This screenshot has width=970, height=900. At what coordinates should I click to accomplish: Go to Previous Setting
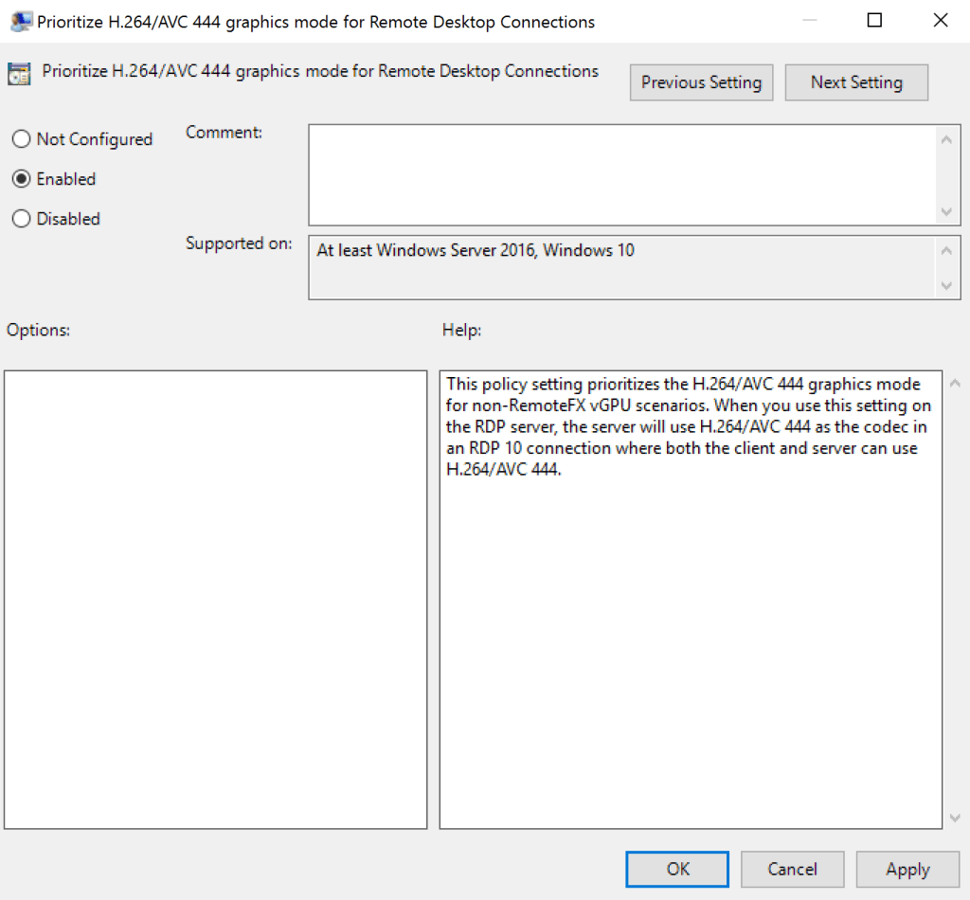pyautogui.click(x=701, y=82)
